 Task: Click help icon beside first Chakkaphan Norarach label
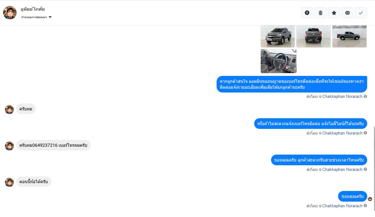tap(365, 96)
